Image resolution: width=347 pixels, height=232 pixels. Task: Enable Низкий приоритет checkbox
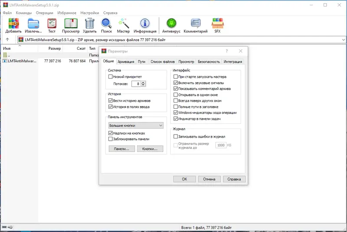tap(111, 77)
